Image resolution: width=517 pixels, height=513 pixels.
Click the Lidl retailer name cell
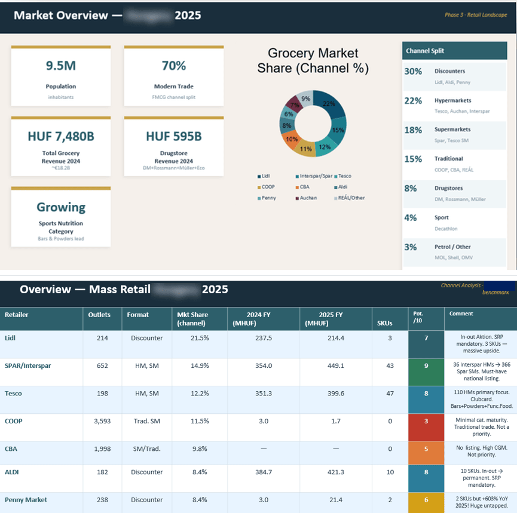pyautogui.click(x=41, y=345)
